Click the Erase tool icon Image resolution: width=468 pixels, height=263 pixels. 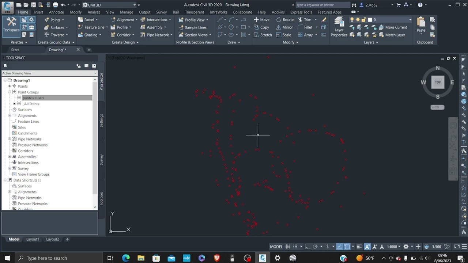pyautogui.click(x=324, y=20)
